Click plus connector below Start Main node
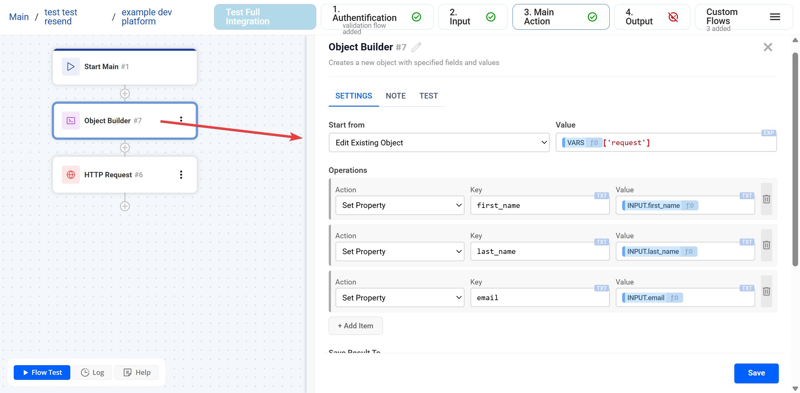The width and height of the screenshot is (800, 393). [125, 93]
